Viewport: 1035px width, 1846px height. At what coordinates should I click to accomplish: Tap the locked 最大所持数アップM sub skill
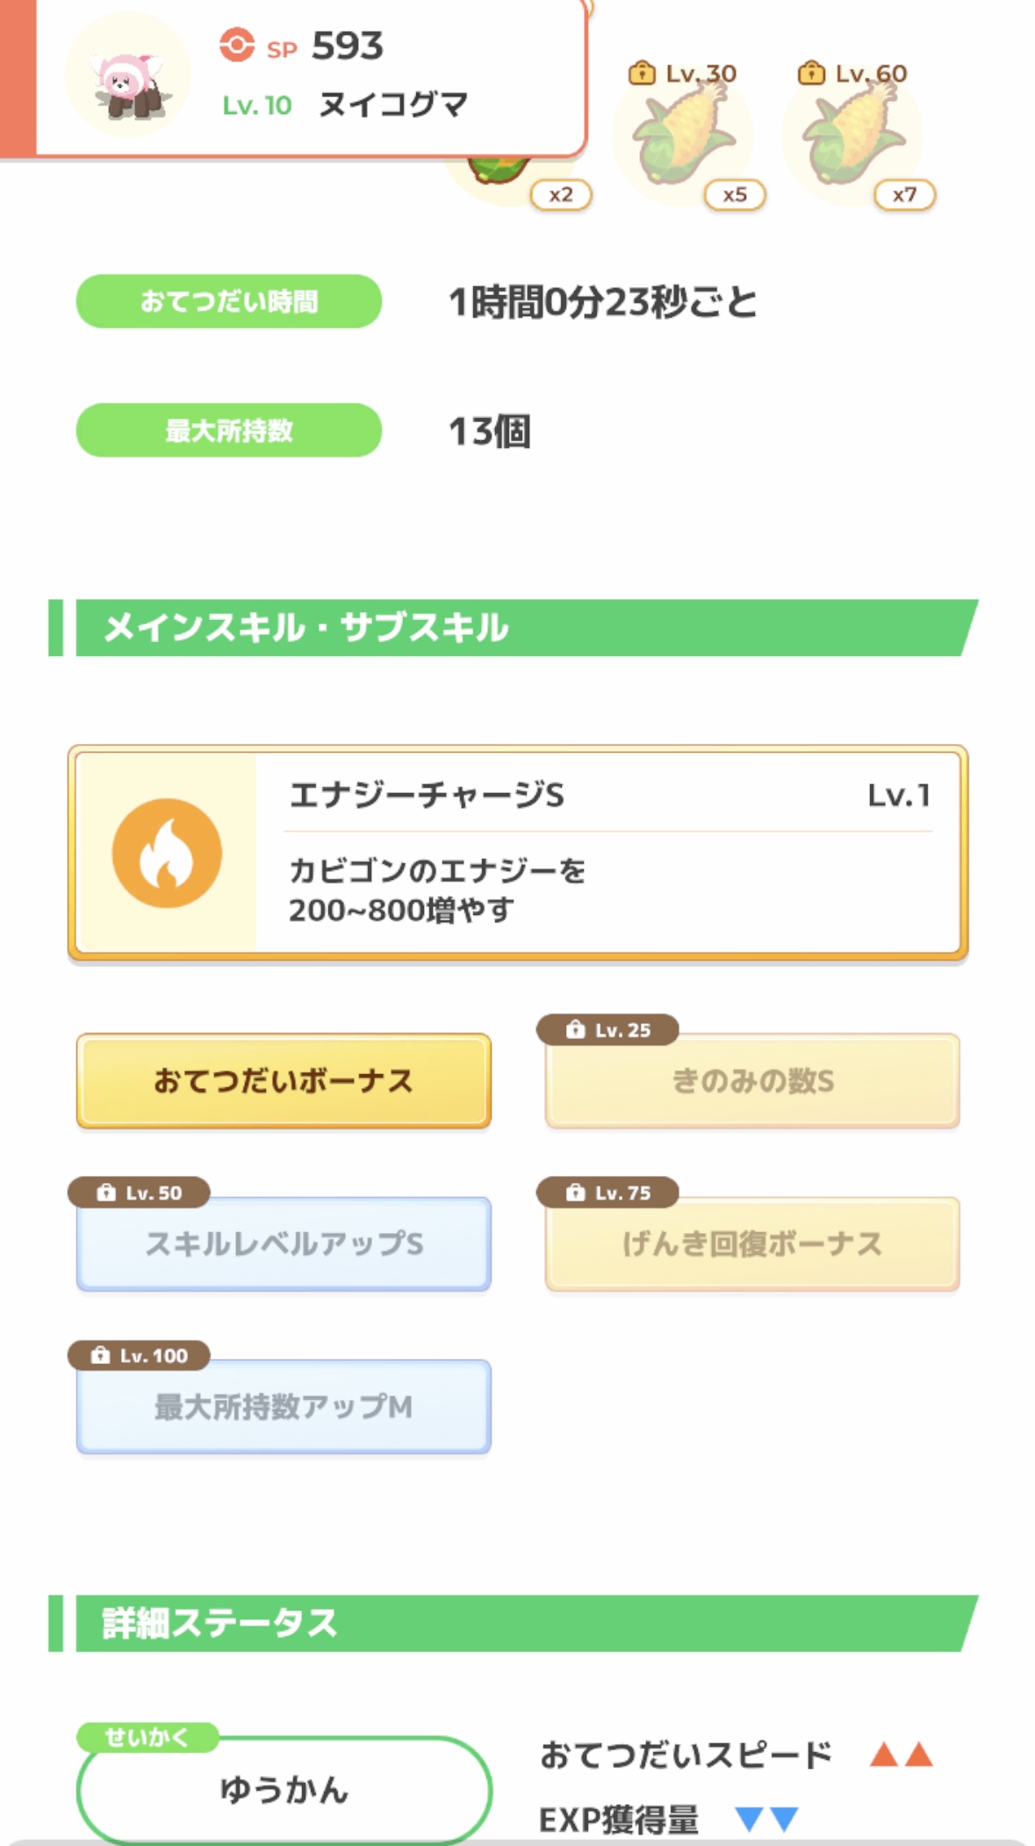(284, 1407)
